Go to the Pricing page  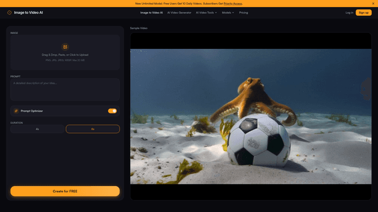tap(243, 12)
